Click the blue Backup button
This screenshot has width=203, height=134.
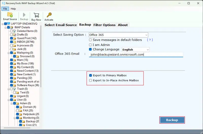[172, 120]
